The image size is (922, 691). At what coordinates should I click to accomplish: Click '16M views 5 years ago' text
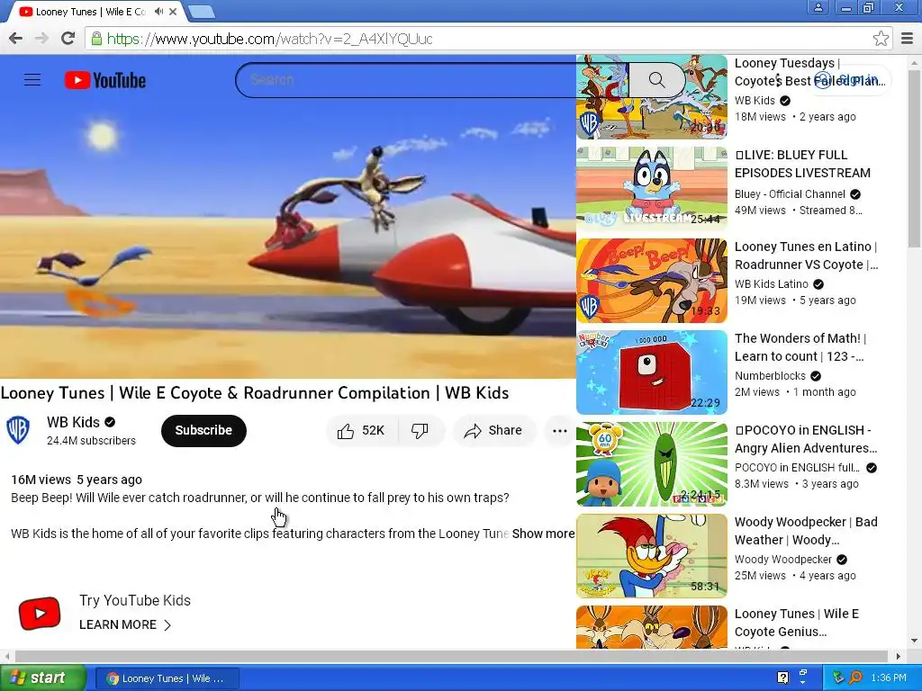pos(77,480)
